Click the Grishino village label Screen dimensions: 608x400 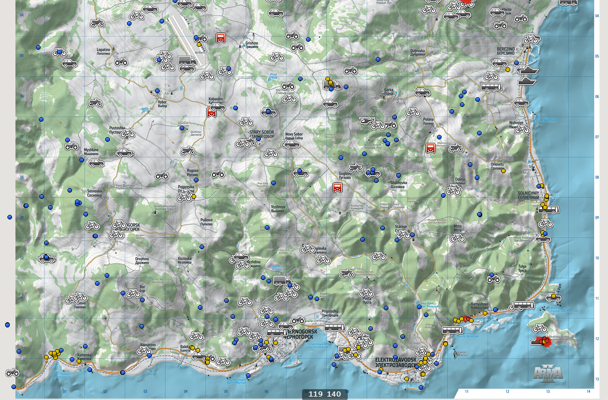[252, 45]
